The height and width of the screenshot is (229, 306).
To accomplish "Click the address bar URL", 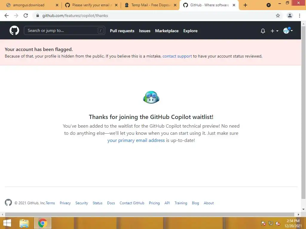I will [75, 16].
